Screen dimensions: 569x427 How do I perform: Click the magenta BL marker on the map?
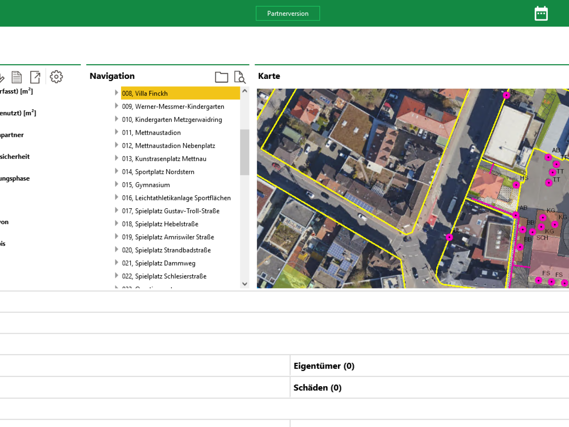(x=449, y=236)
